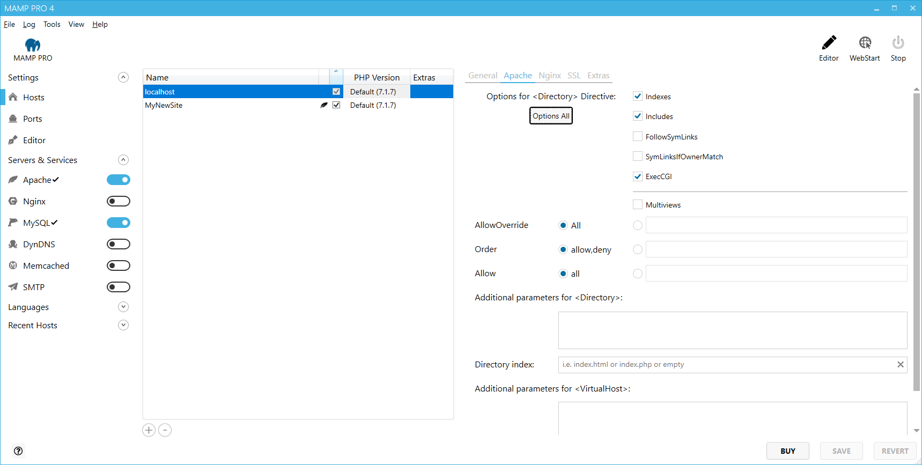The image size is (922, 465).
Task: Check the SymLinksIfOwnerMatch option
Action: [638, 157]
